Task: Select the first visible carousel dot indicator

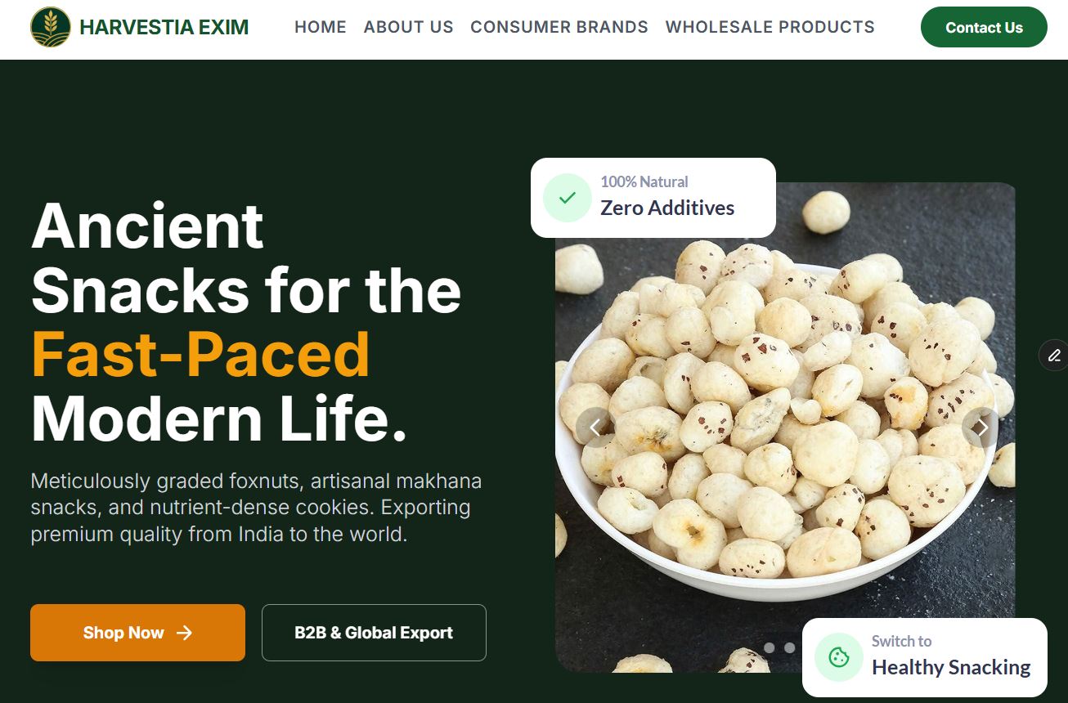Action: [769, 647]
